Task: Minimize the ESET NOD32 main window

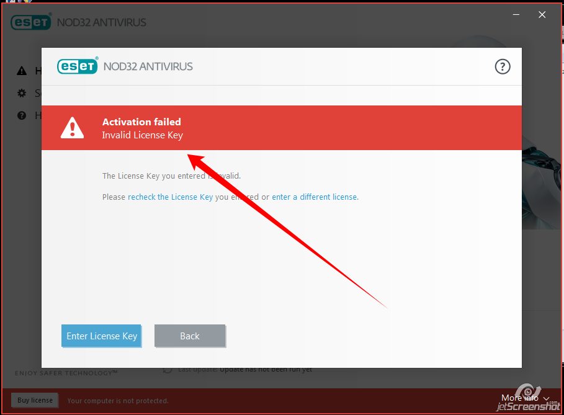Action: pos(516,15)
